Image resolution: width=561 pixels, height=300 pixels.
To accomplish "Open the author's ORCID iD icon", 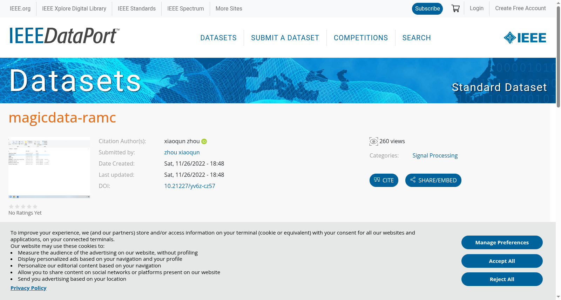I will tap(204, 141).
